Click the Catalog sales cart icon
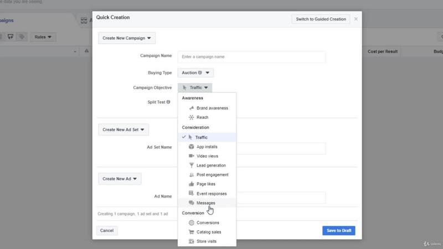Image resolution: width=443 pixels, height=249 pixels. (x=191, y=232)
